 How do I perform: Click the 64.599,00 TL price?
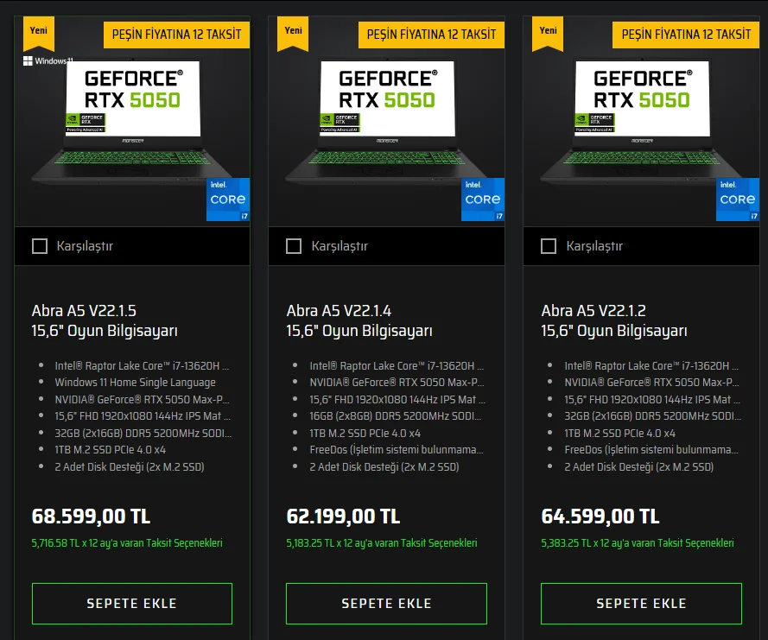click(600, 516)
